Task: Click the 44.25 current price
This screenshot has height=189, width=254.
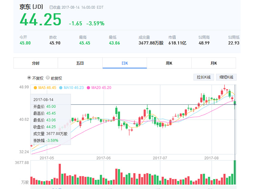Action: [x=41, y=20]
